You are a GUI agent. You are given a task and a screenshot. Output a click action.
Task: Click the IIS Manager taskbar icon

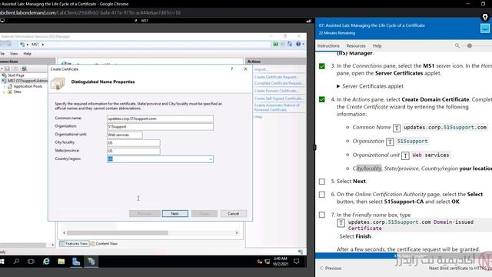91,262
